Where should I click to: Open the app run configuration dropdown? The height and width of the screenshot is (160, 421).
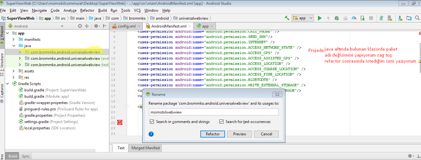[303, 18]
